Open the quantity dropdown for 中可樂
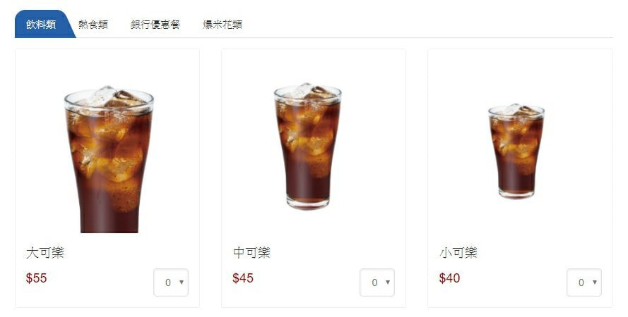 pos(377,282)
